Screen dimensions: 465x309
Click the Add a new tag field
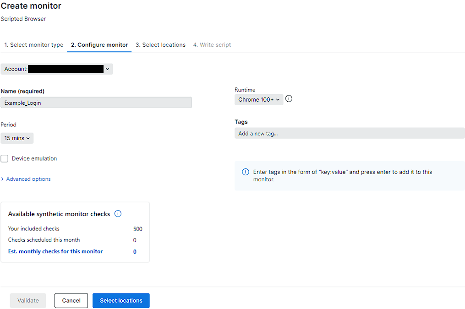tap(350, 133)
